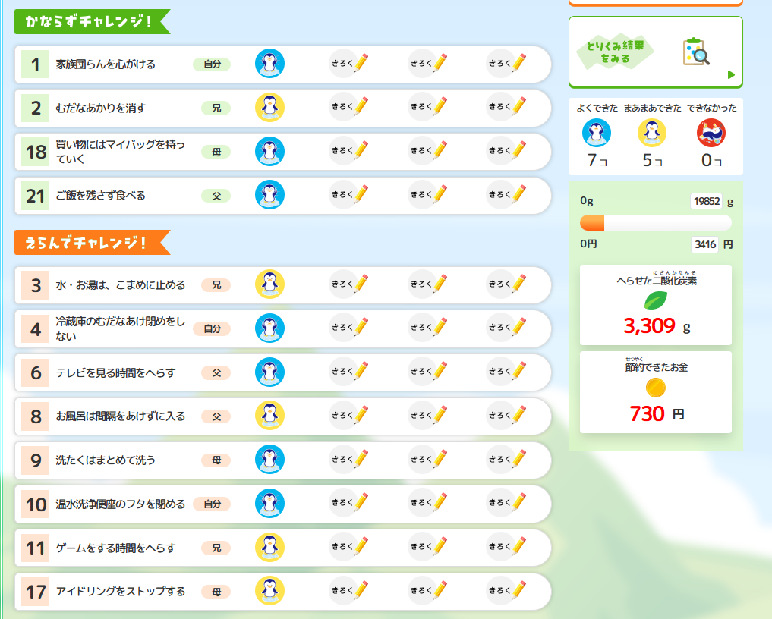Click the blue よくできた penguin icon
Viewport: 772px width, 619px height.
pyautogui.click(x=597, y=134)
